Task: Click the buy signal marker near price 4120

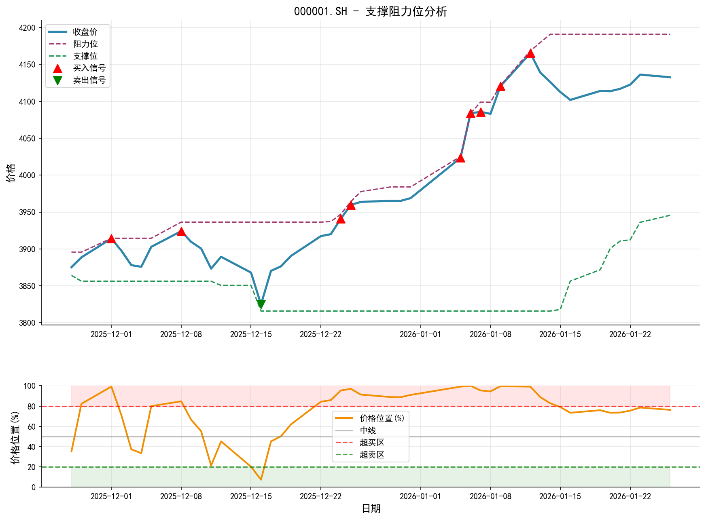Action: point(500,86)
